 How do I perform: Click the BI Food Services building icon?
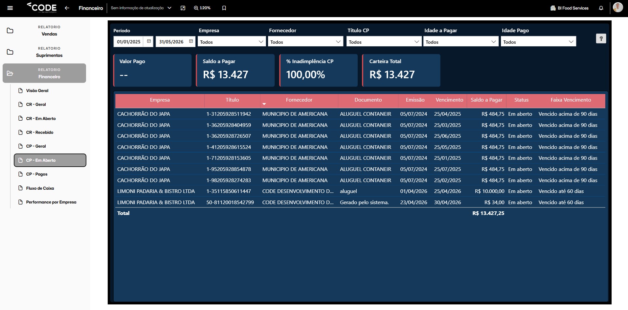[553, 8]
